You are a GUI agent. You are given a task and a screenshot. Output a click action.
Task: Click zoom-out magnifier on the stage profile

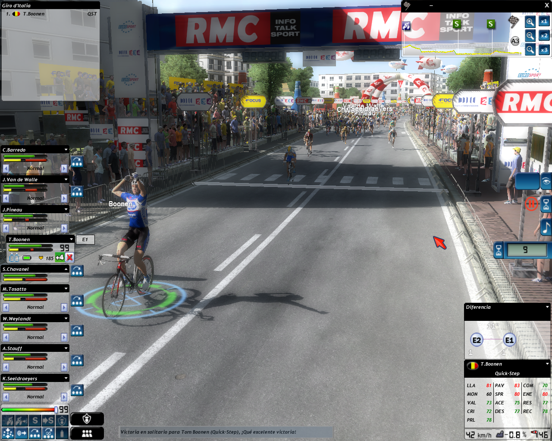point(530,36)
